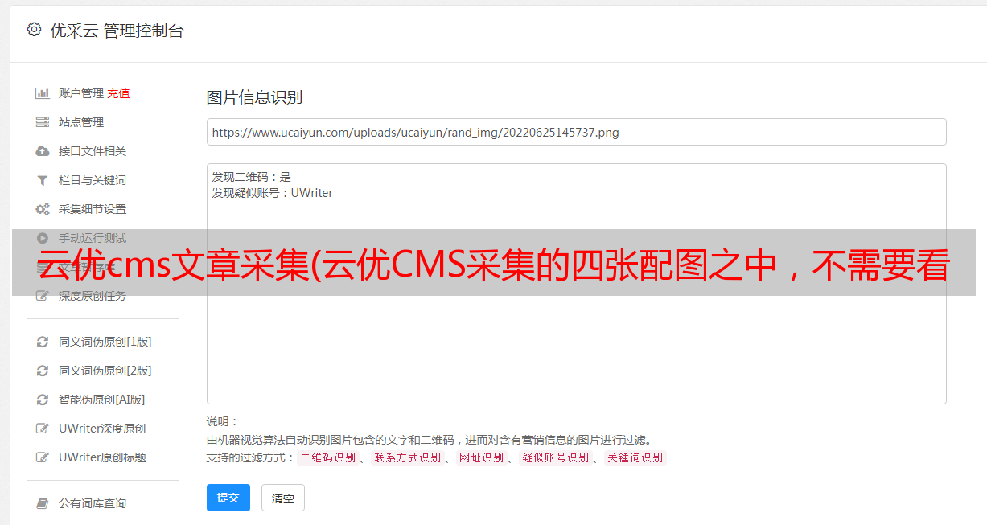Open the 同义词伪原创[2版] menu item
This screenshot has width=987, height=525.
pyautogui.click(x=105, y=371)
